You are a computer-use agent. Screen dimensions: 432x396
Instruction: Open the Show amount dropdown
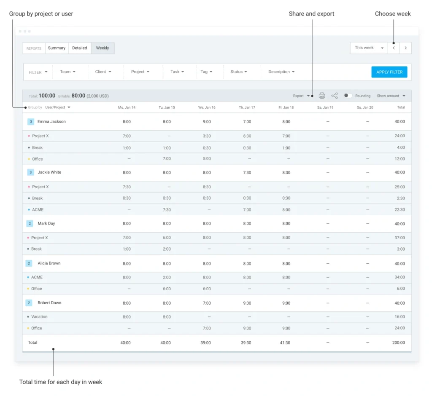tap(391, 96)
